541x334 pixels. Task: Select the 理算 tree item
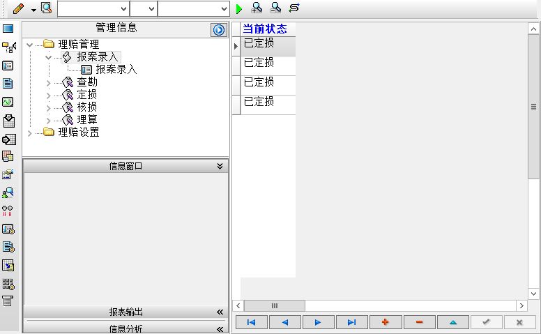(x=87, y=119)
